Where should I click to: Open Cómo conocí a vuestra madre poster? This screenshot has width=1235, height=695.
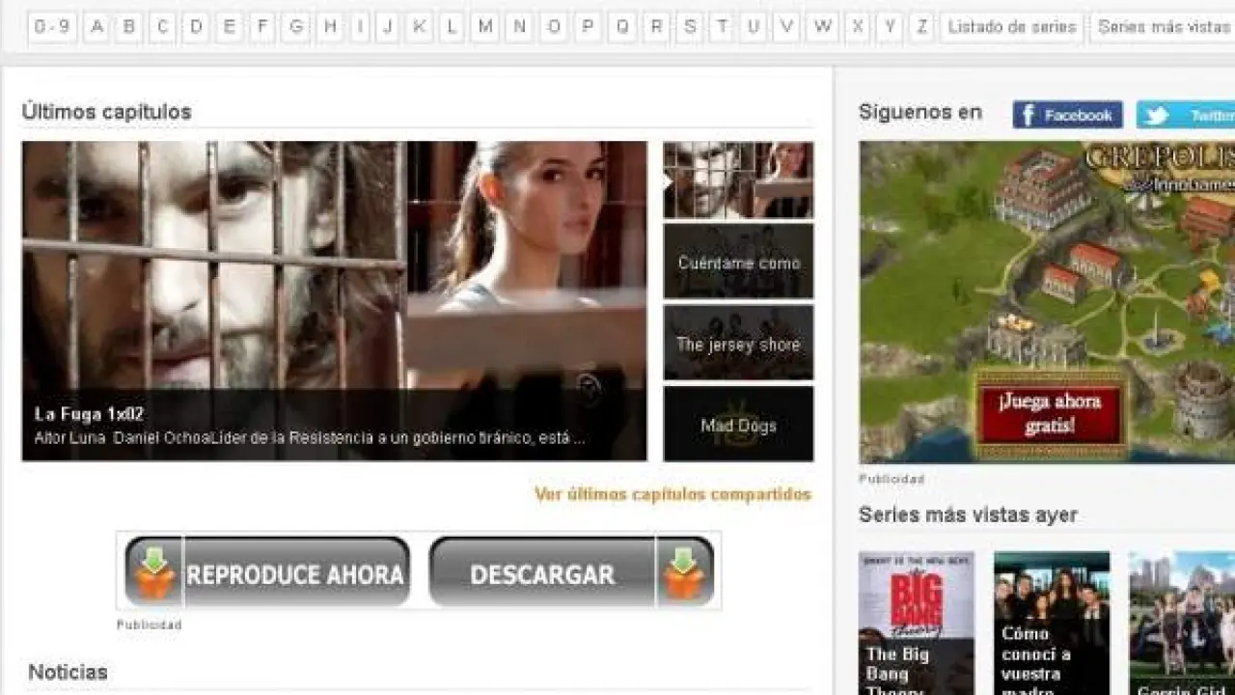coord(1052,623)
